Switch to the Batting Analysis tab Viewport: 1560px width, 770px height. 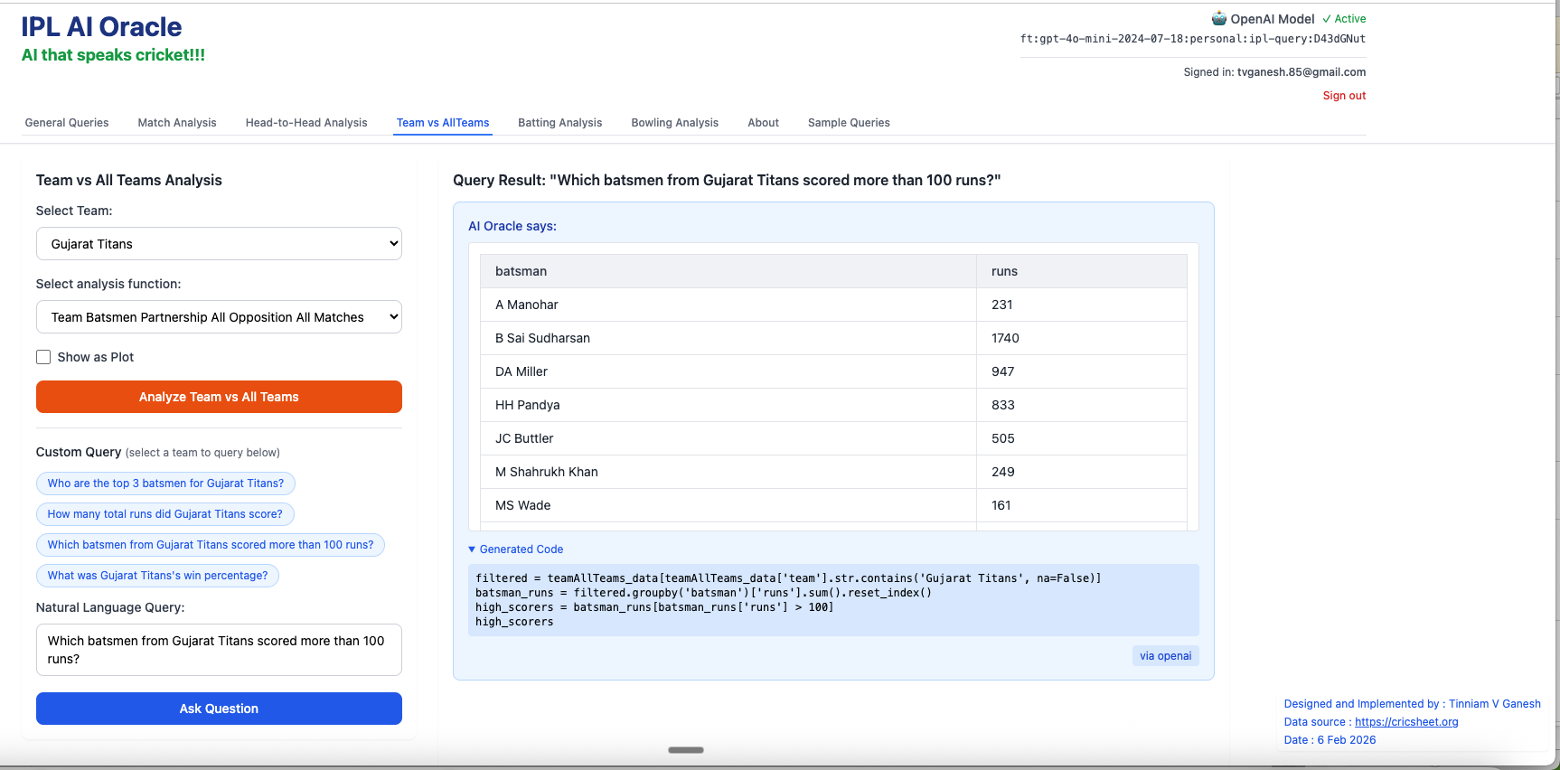point(559,123)
